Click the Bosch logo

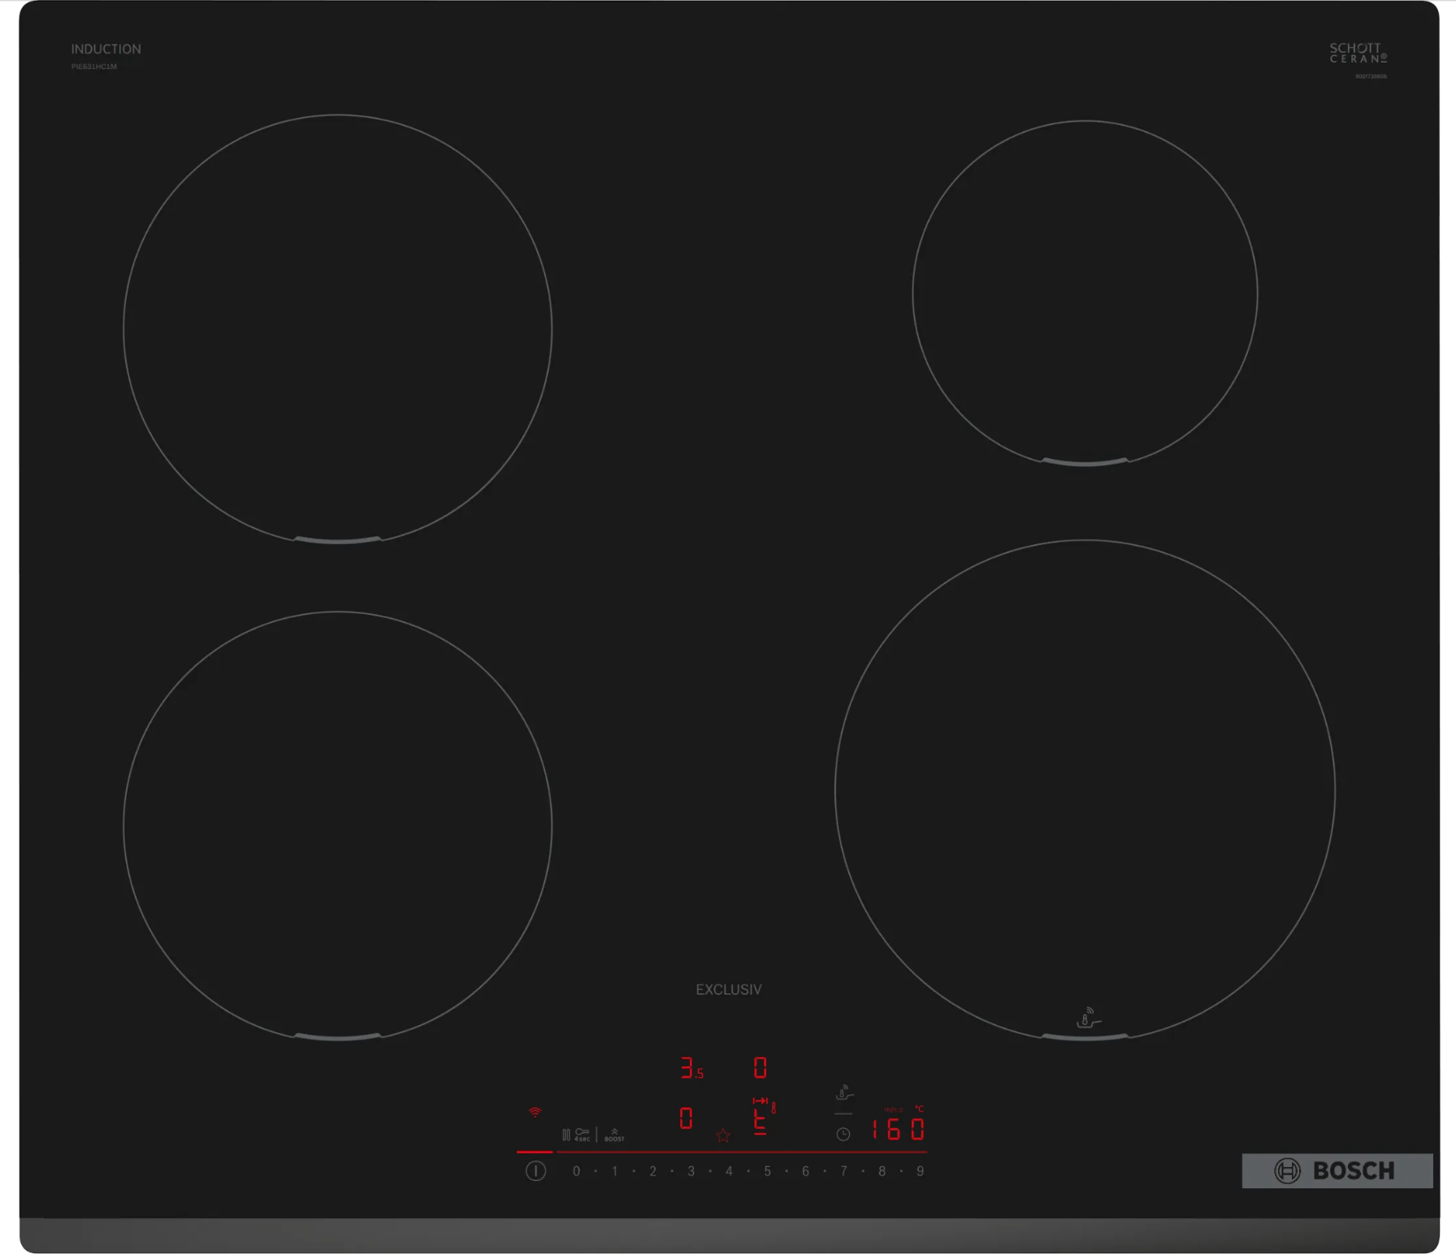pos(1337,1170)
